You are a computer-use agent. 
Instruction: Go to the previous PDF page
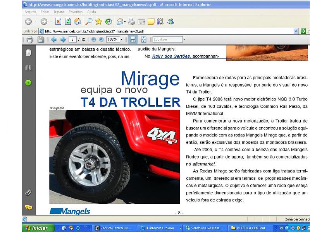[x=53, y=39]
